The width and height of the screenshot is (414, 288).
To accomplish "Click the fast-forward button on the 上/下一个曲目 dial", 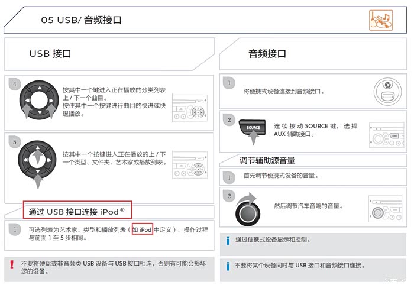I will pyautogui.click(x=51, y=101).
